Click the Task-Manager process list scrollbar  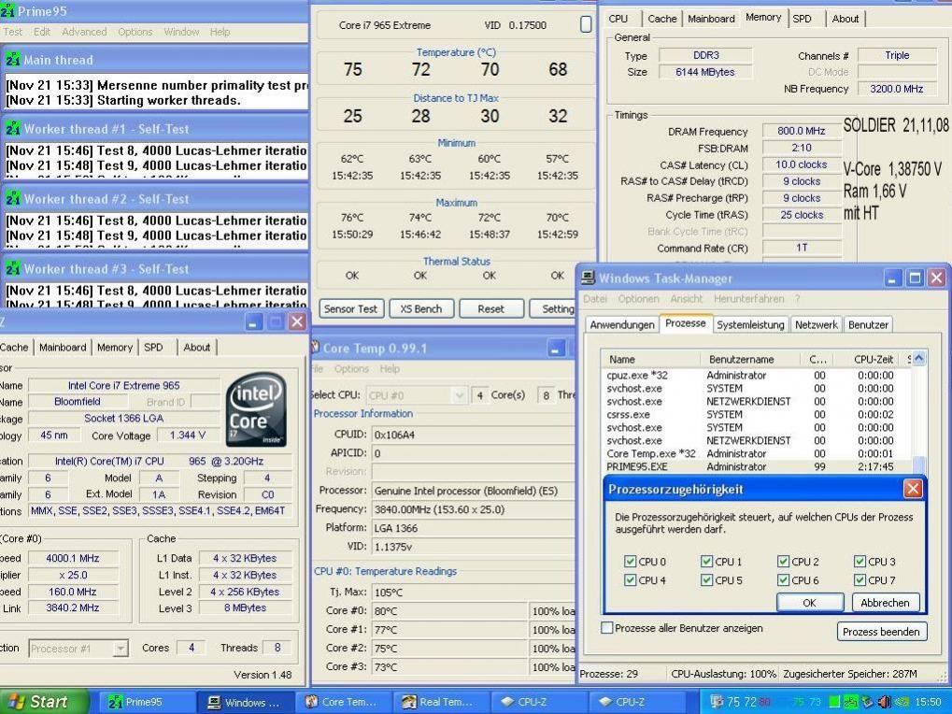[x=917, y=411]
